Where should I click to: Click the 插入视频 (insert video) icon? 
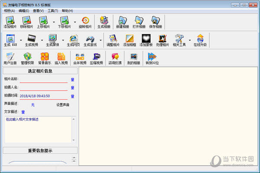(61, 59)
